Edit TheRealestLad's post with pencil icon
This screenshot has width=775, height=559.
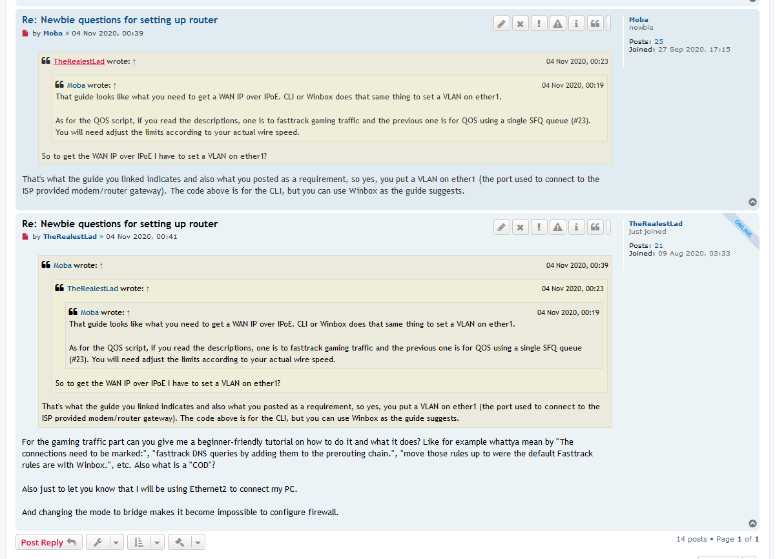(x=502, y=227)
